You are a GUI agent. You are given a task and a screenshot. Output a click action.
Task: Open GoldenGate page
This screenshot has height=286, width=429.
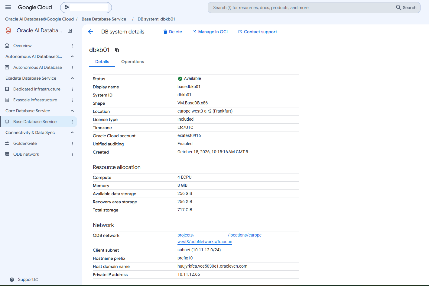[25, 143]
